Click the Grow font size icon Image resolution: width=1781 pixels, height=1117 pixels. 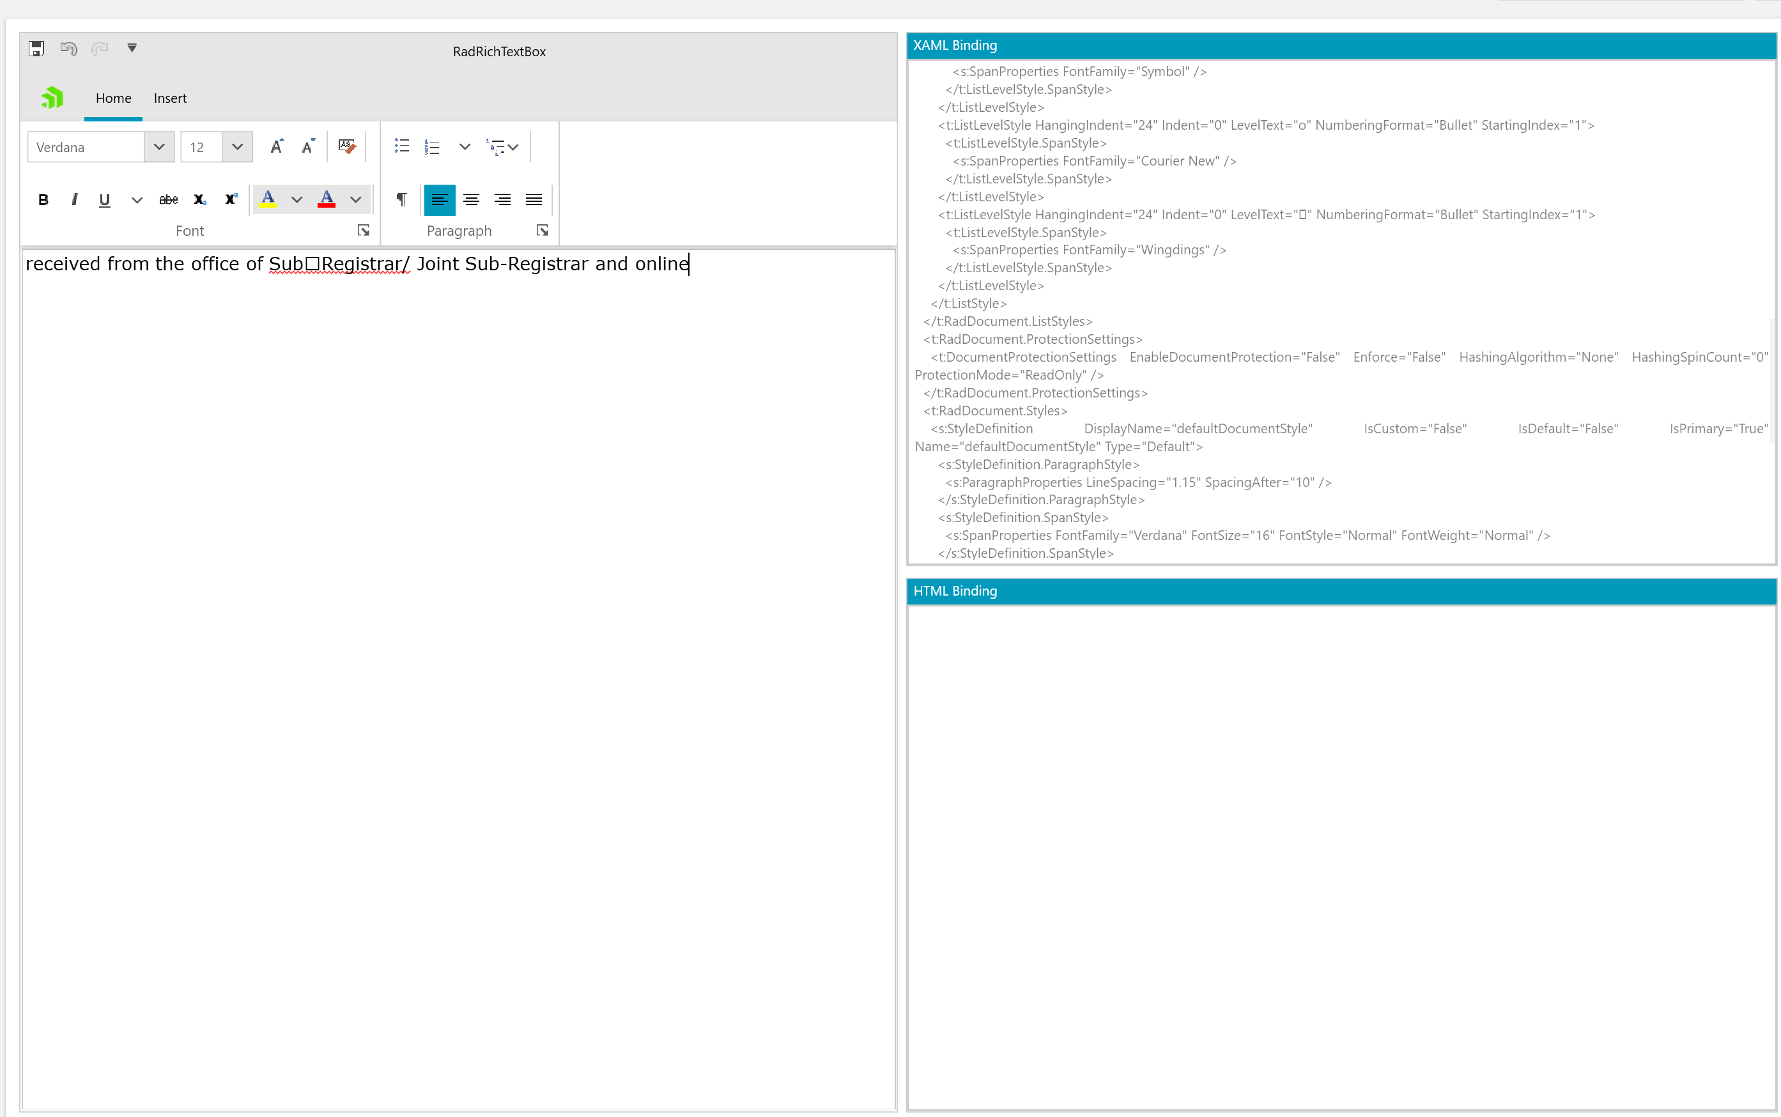276,146
